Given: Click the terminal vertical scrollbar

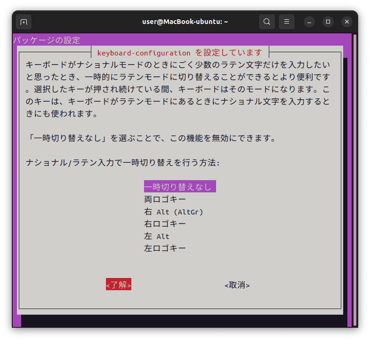Looking at the screenshot, I should (x=355, y=181).
